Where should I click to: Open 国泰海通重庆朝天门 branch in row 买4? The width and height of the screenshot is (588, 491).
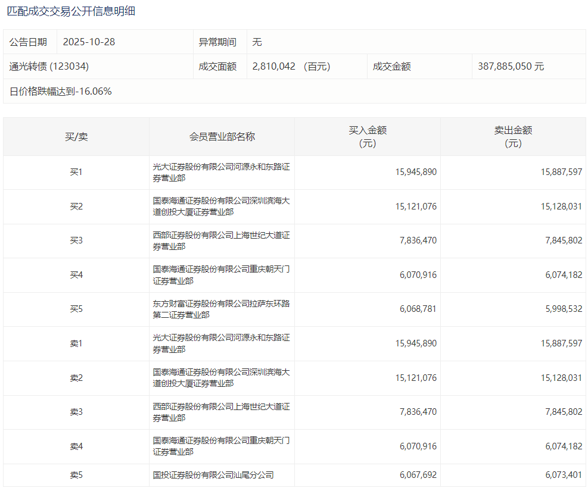[221, 275]
